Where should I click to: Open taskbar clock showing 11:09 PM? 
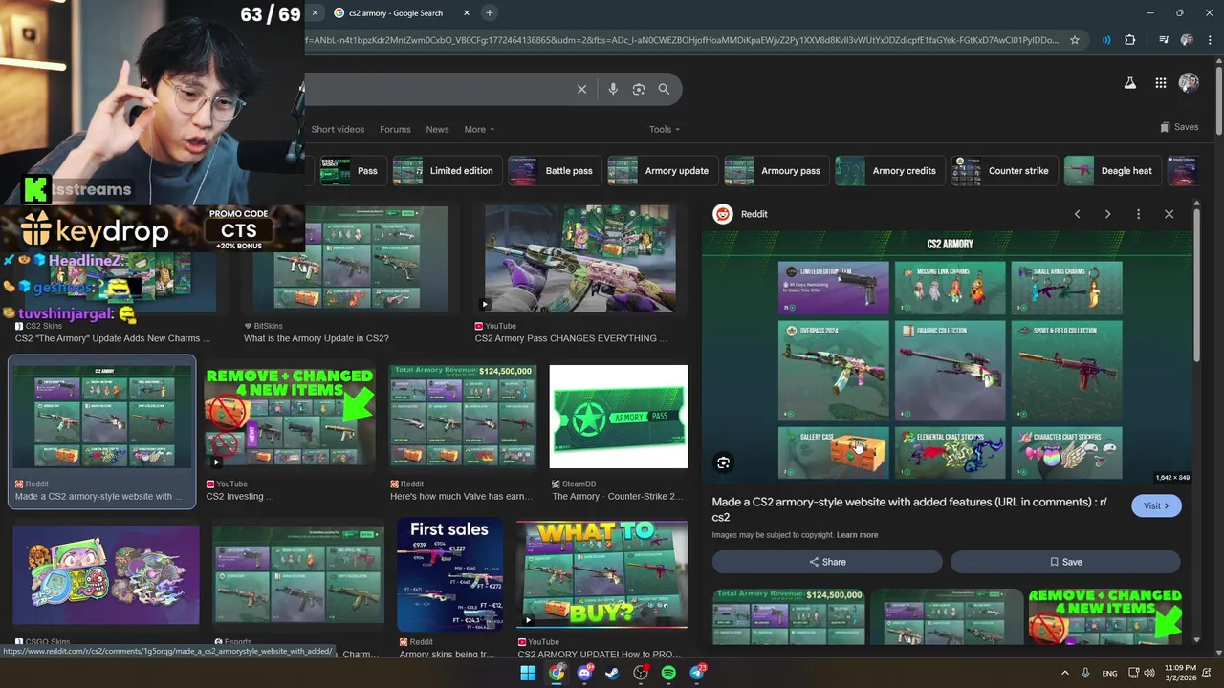pos(1180,673)
